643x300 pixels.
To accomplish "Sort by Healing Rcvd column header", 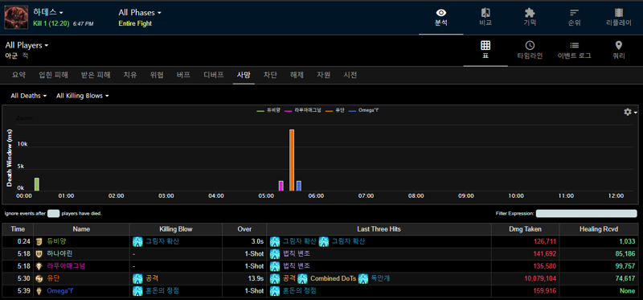I will click(x=599, y=229).
